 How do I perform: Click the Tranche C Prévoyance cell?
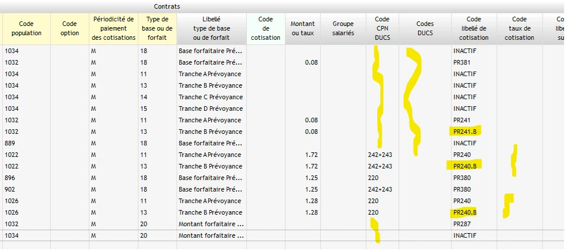pos(211,97)
